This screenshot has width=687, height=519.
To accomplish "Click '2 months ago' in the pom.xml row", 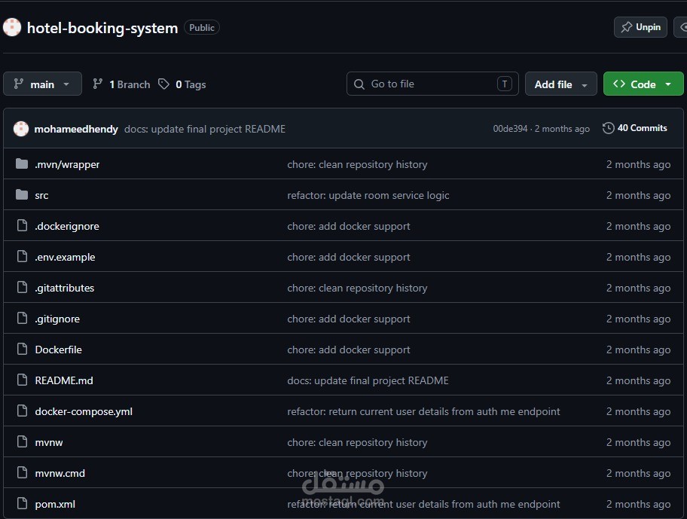I will coord(638,504).
